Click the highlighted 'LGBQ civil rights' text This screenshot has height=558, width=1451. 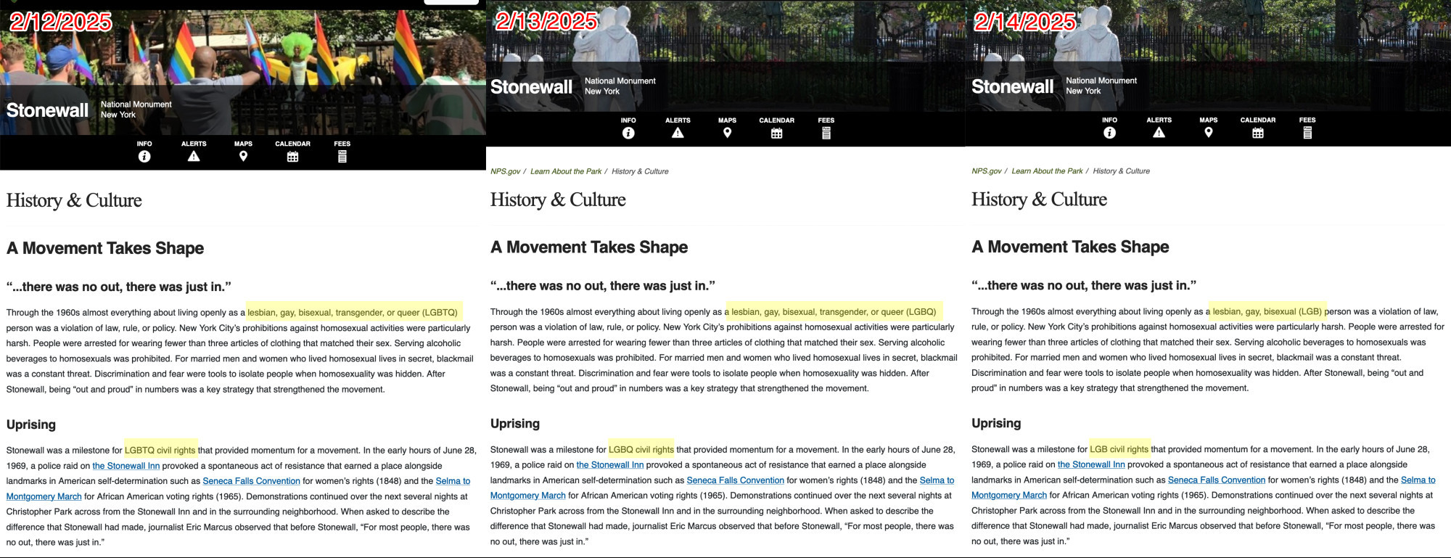641,449
